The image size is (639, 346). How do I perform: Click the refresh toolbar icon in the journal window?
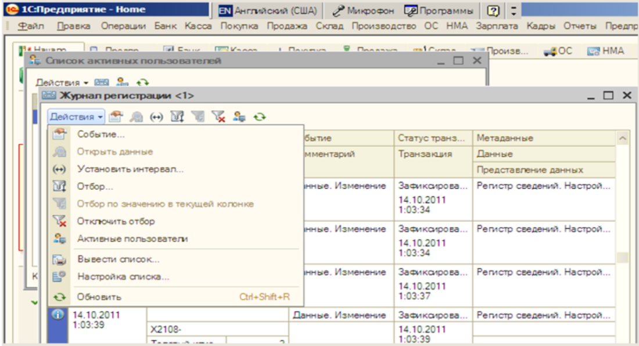tap(260, 117)
